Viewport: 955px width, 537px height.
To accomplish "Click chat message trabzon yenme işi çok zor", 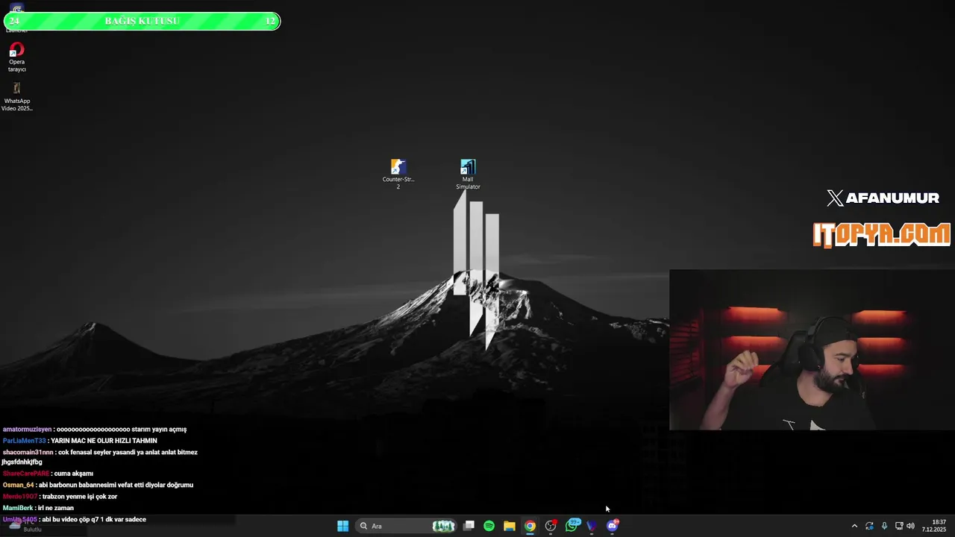I will pyautogui.click(x=79, y=497).
